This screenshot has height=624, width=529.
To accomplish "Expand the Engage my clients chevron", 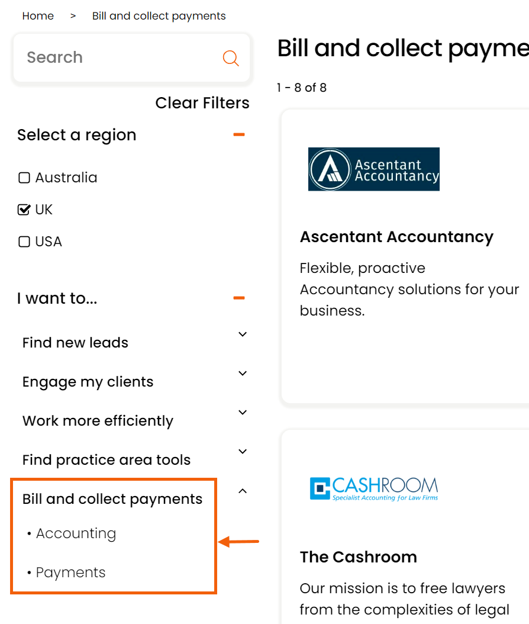I will point(243,374).
